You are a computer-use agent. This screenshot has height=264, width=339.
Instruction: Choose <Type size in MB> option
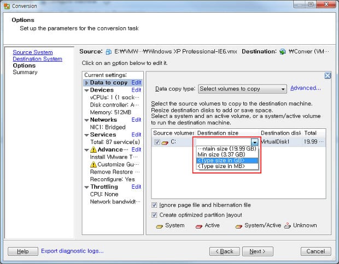point(227,166)
